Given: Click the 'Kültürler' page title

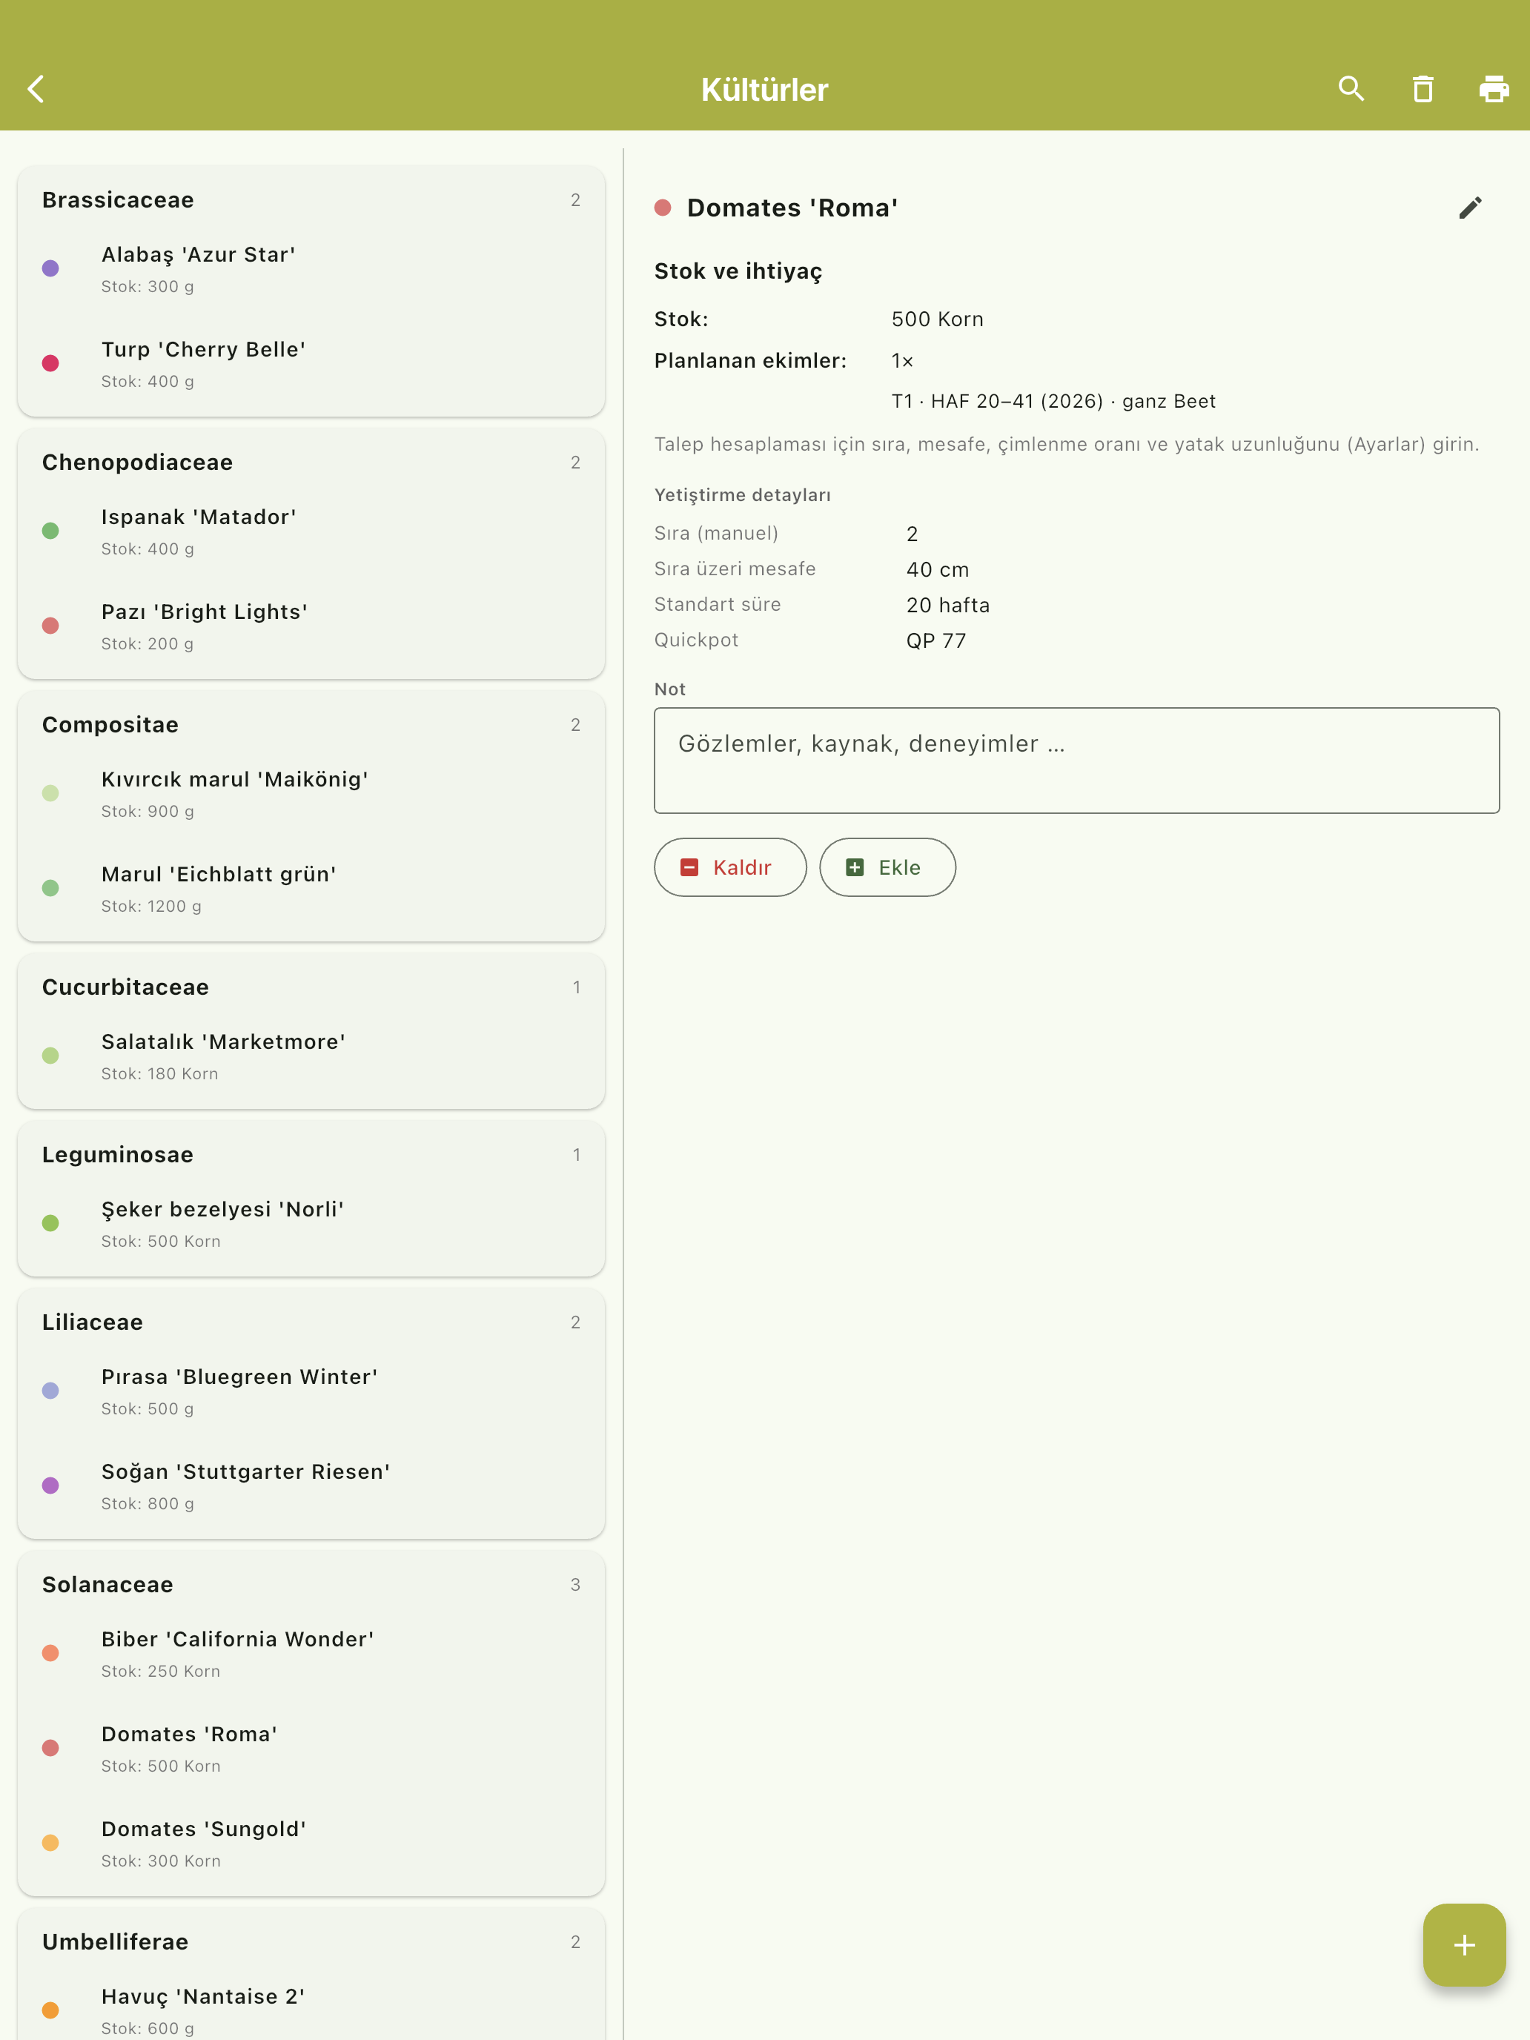Looking at the screenshot, I should 764,90.
